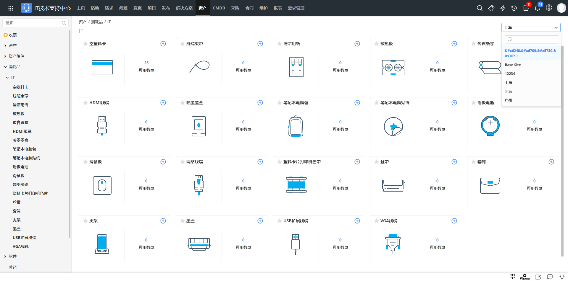Click the plus icon on VGA线缆 card
568x281 pixels.
point(454,221)
